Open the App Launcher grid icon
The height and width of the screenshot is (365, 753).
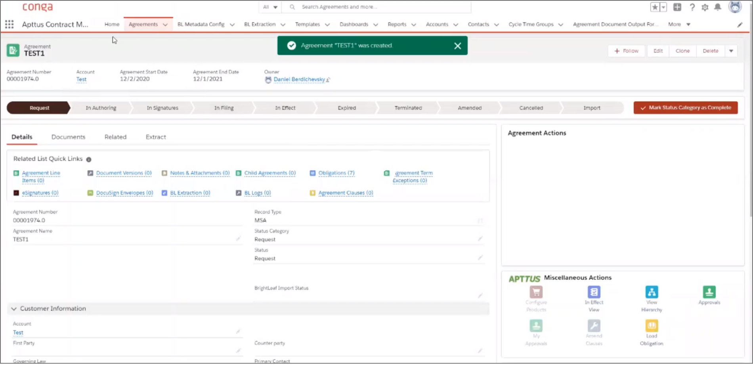coord(9,25)
